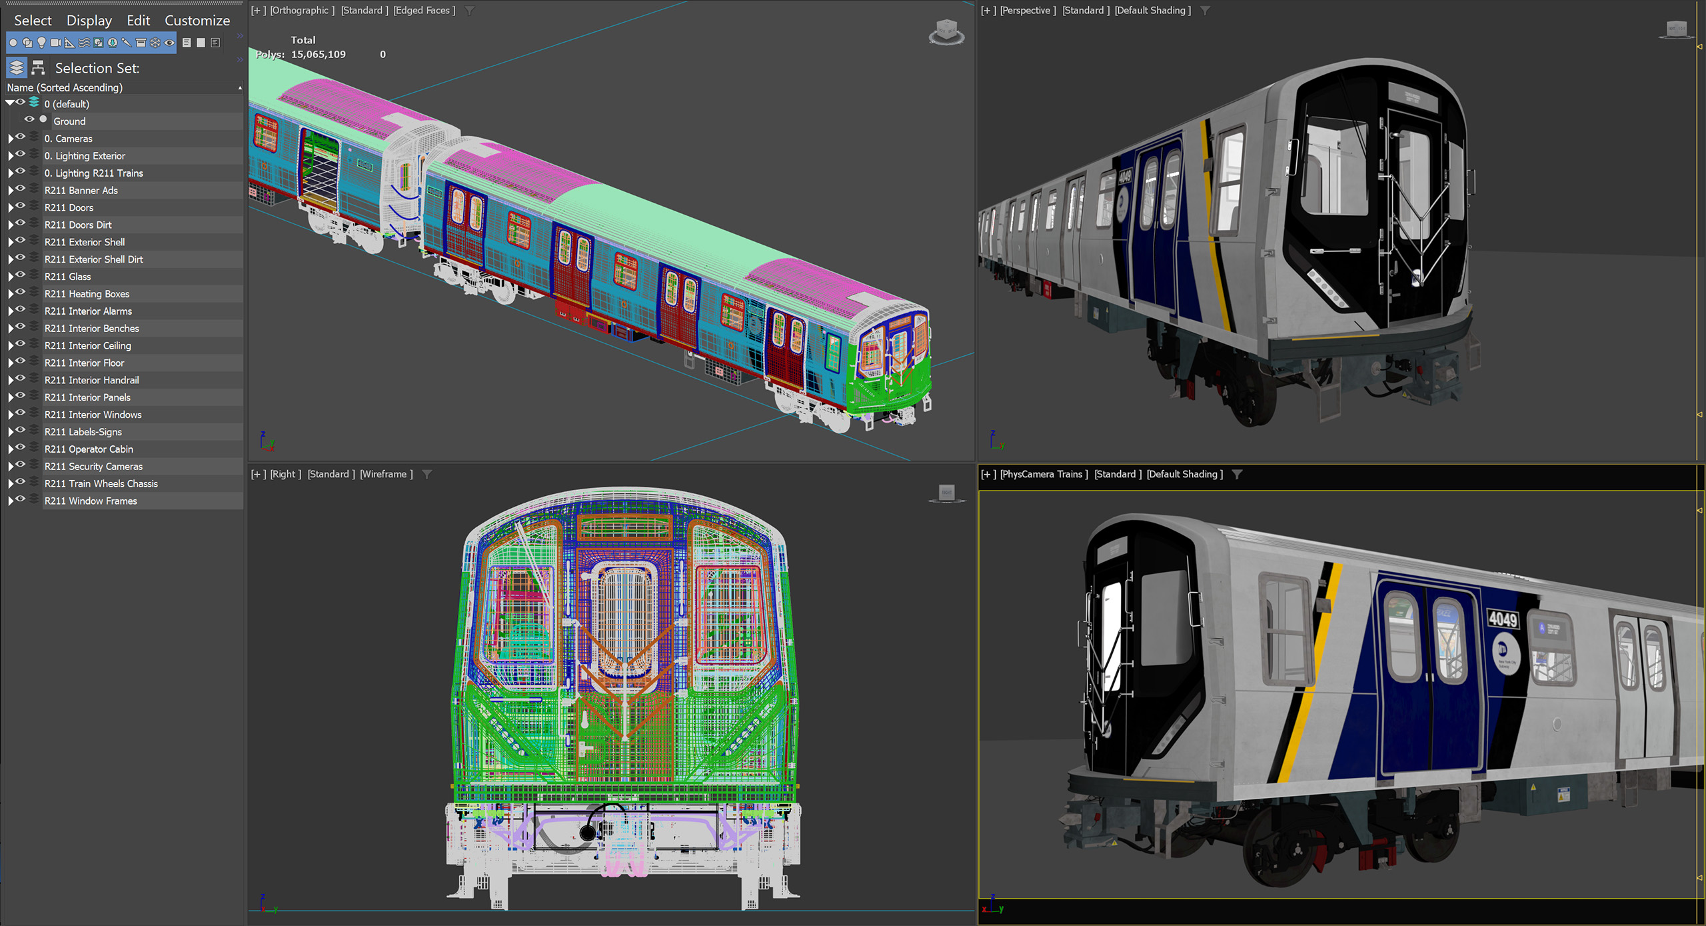
Task: Toggle Display Lights filter bulb icon
Action: tap(41, 43)
